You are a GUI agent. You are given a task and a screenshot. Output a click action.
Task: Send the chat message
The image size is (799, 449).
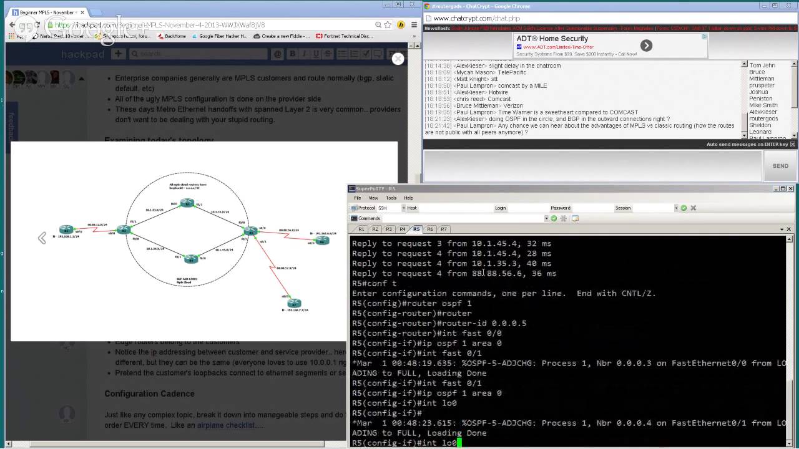tap(780, 166)
